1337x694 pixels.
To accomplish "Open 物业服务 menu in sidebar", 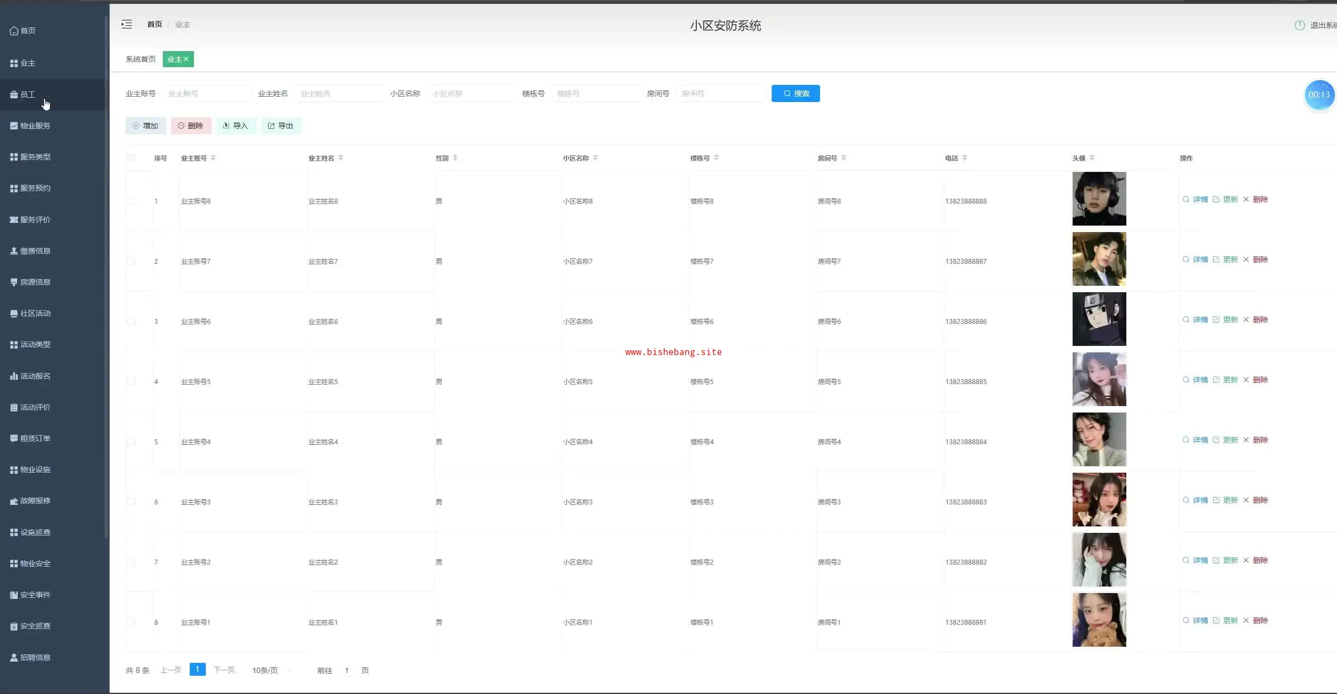I will [x=35, y=126].
